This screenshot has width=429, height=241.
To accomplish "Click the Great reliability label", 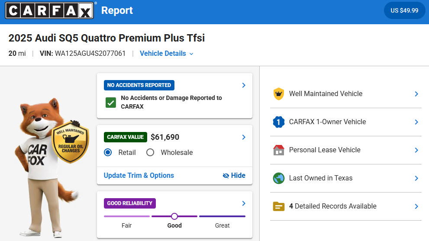I will click(222, 226).
